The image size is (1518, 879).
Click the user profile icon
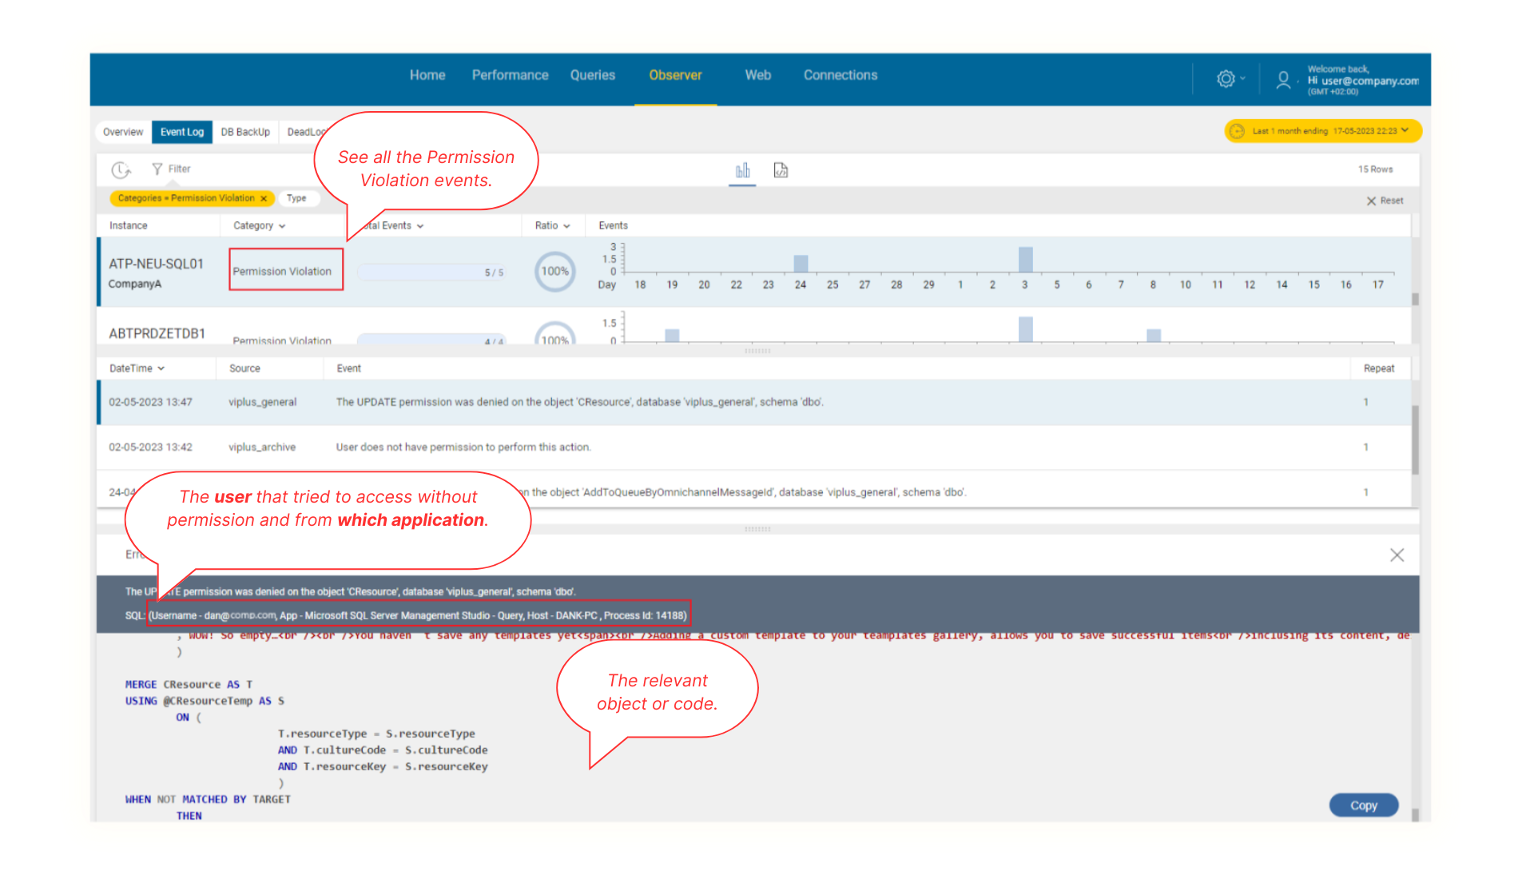pyautogui.click(x=1283, y=80)
